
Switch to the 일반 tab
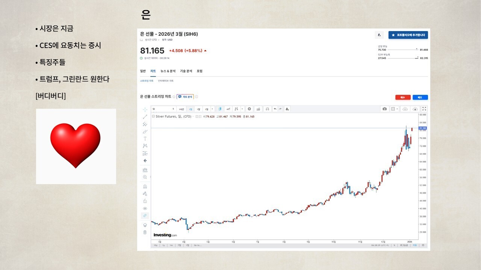pos(143,71)
